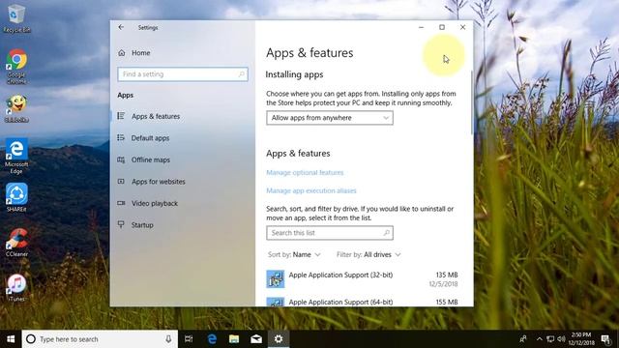619x348 pixels.
Task: Click magnifier in Search this list box
Action: coord(387,233)
